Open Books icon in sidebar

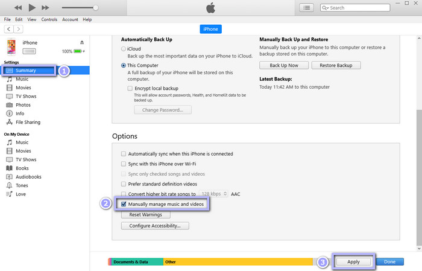pyautogui.click(x=10, y=168)
